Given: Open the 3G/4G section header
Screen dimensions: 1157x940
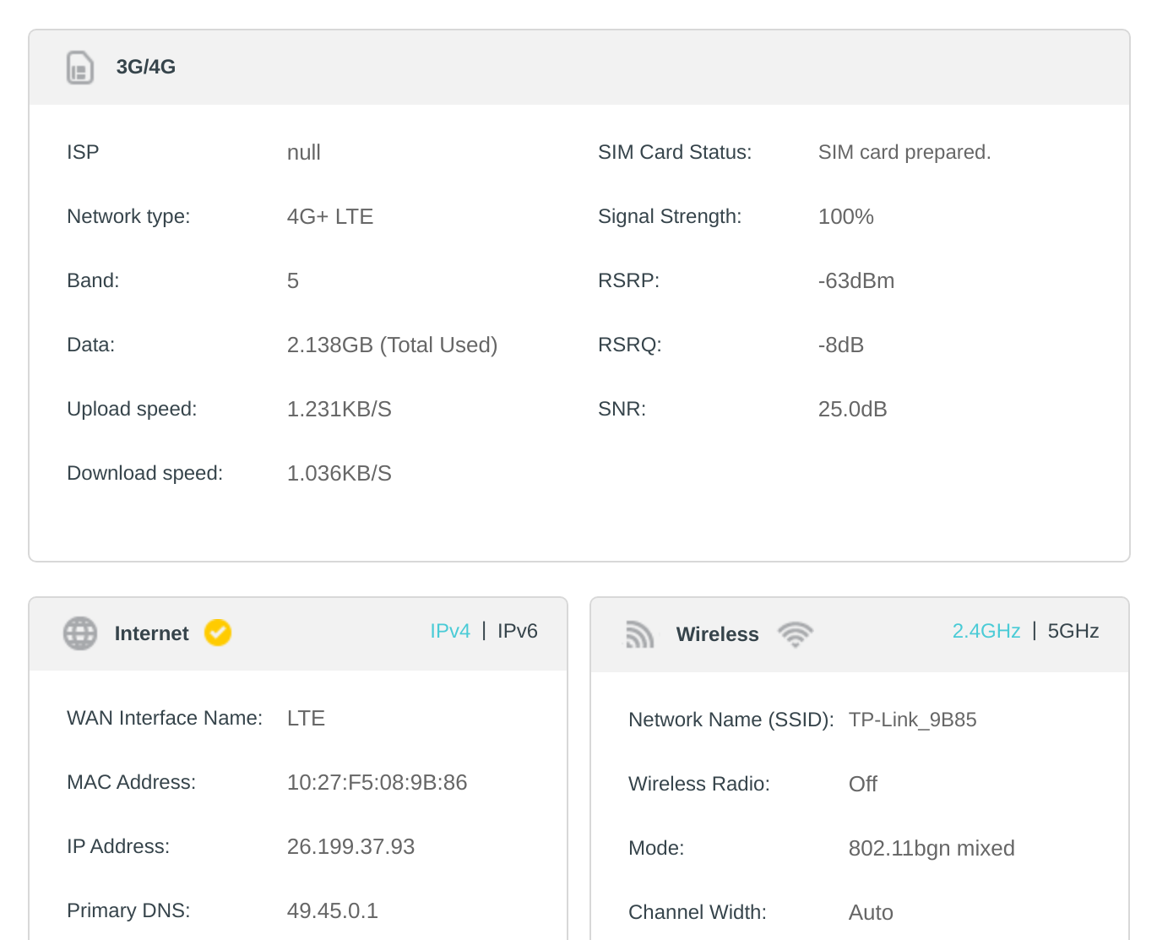Looking at the screenshot, I should coord(145,67).
